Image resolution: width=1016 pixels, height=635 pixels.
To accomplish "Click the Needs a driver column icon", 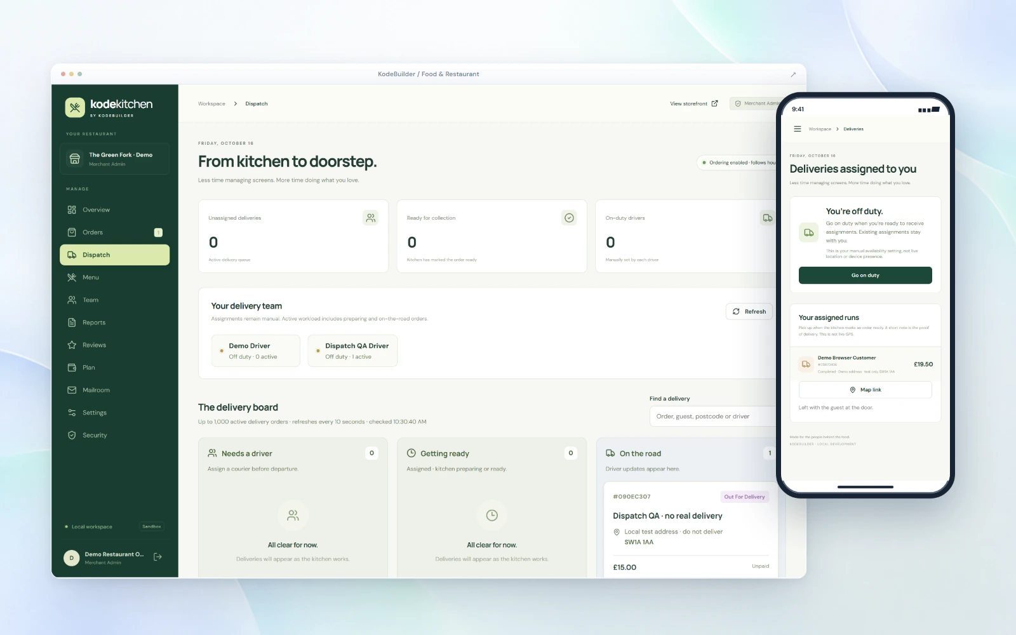I will pyautogui.click(x=212, y=453).
